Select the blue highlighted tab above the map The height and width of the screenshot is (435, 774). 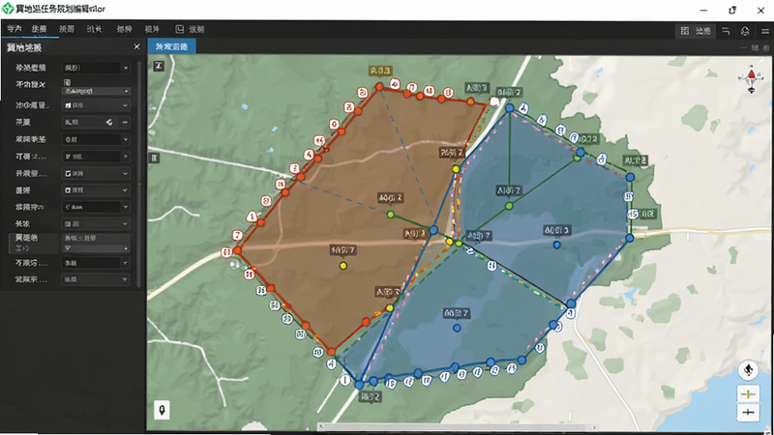172,46
